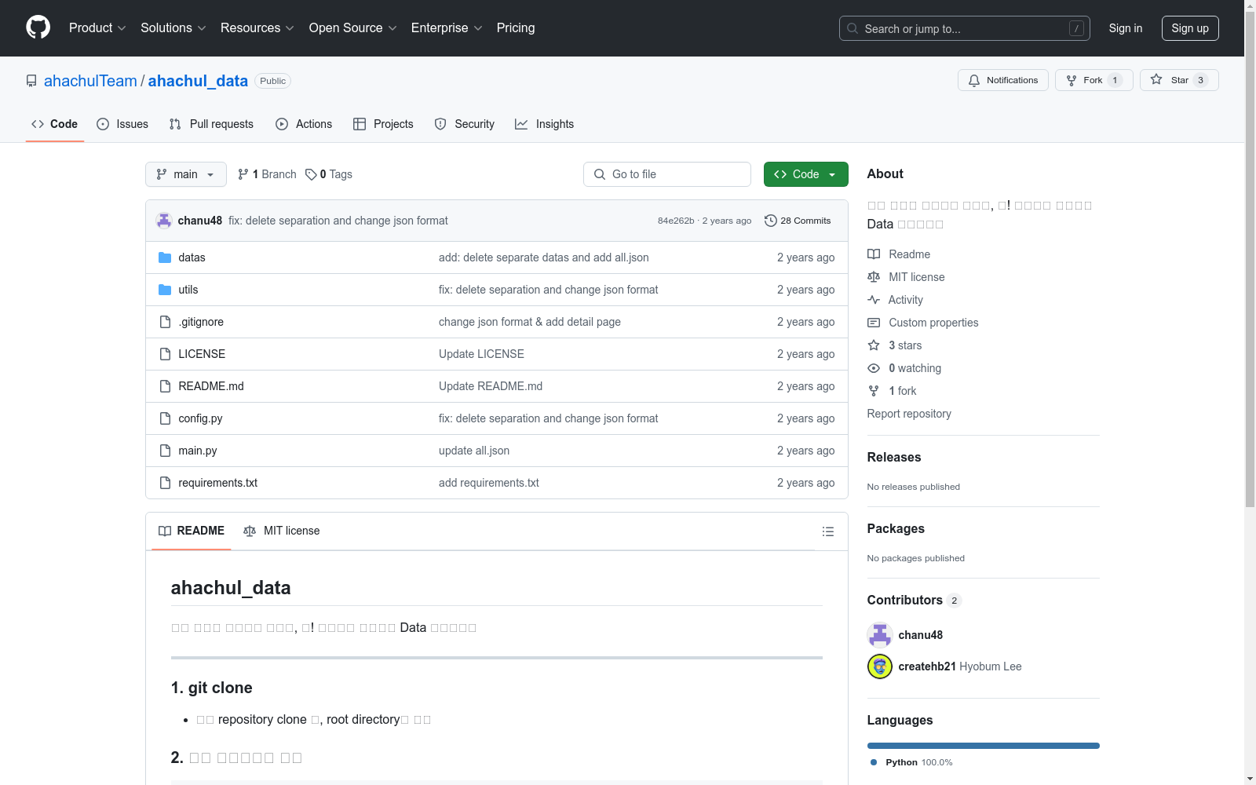Screen dimensions: 1256x785
Task: Switch to the Insights tab
Action: pos(545,124)
